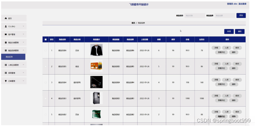
Task: Select the checkbox for row 商品名称4
Action: tap(45, 82)
